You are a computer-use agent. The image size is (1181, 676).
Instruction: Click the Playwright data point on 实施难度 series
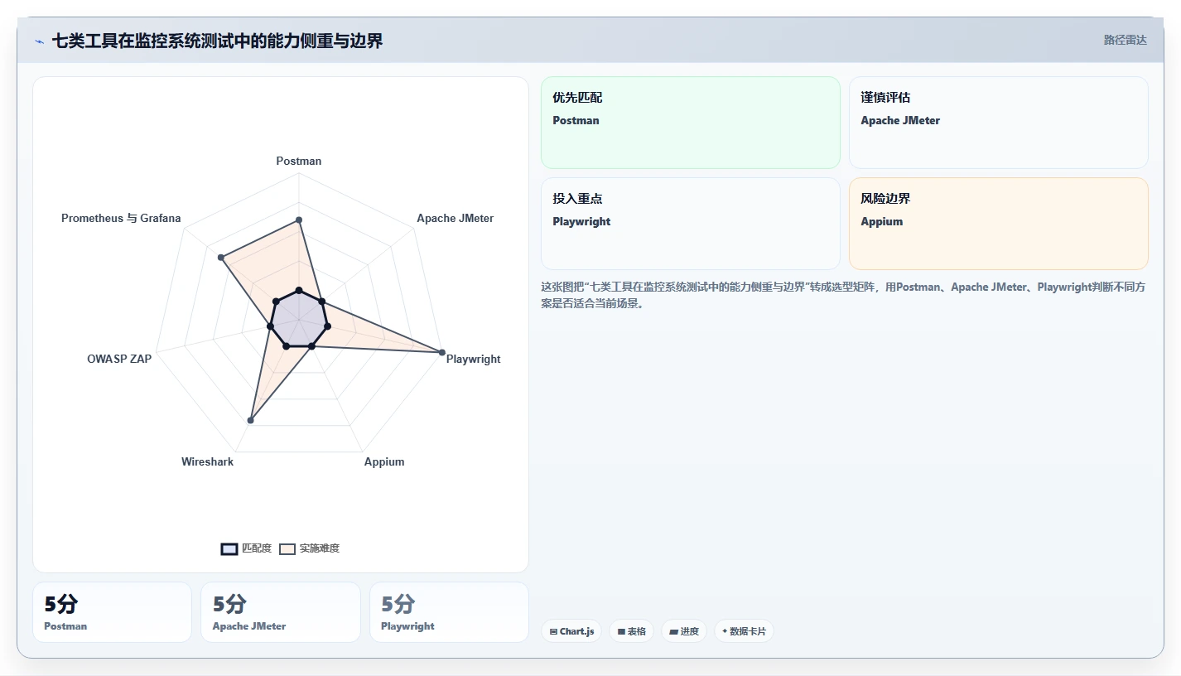click(x=442, y=353)
